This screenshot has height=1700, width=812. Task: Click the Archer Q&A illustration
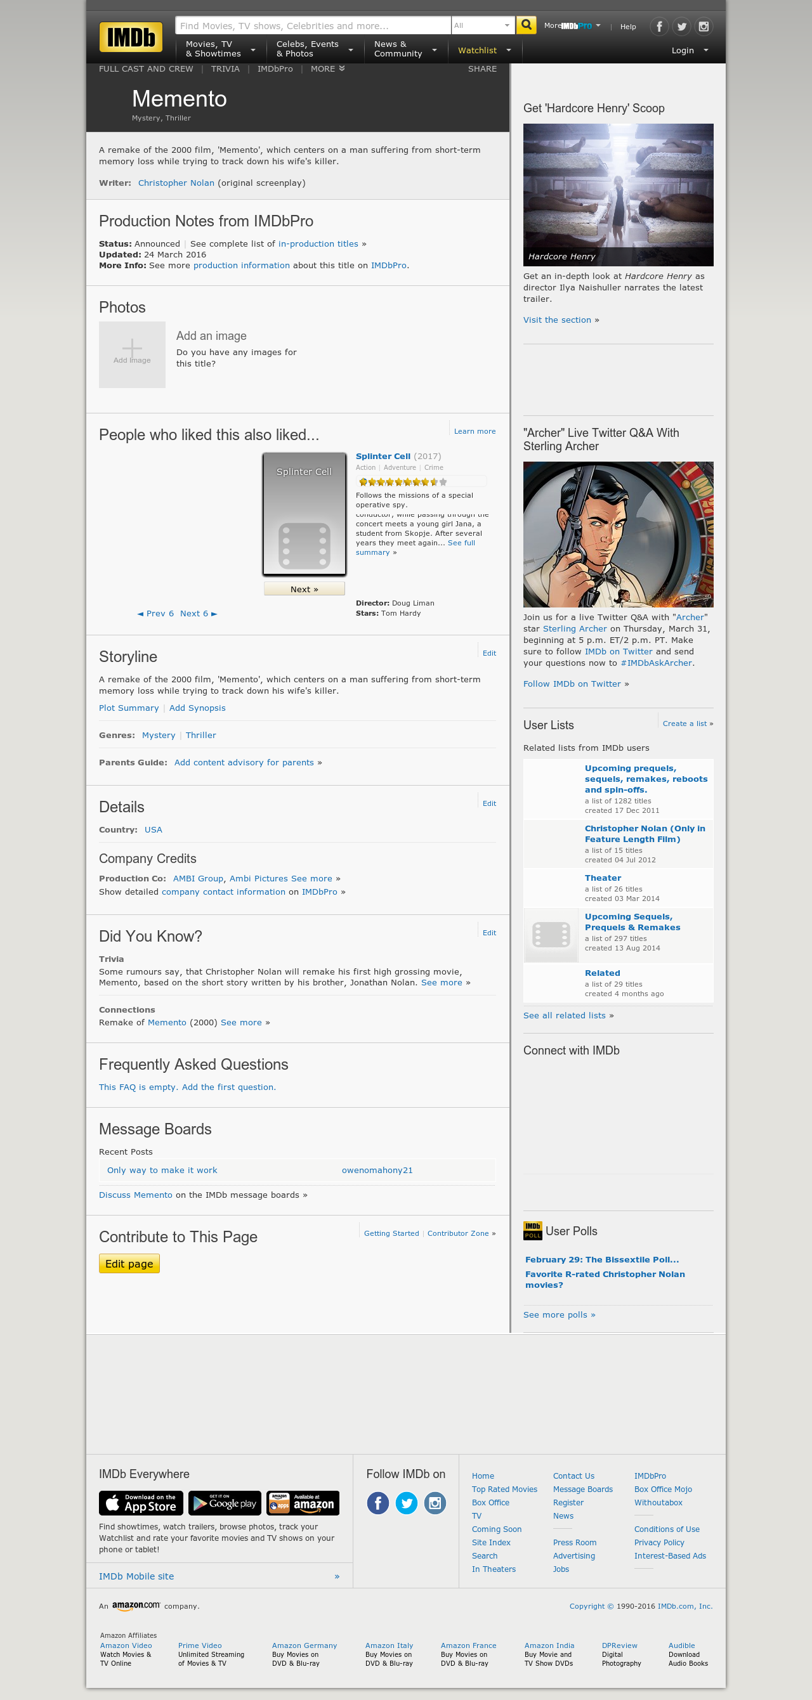pos(618,534)
